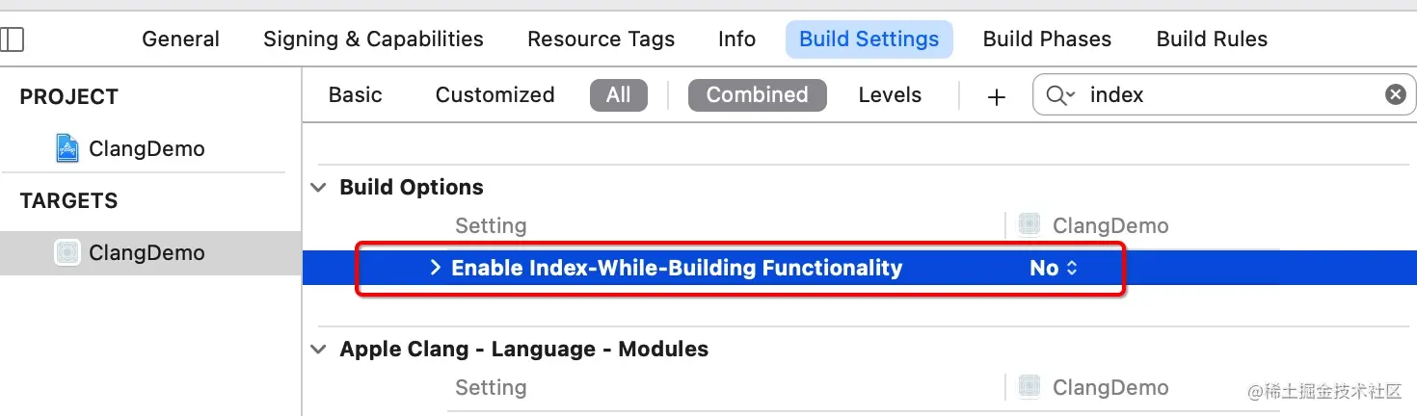Open the search filter magnifier menu
1417x416 pixels.
[x=1060, y=94]
